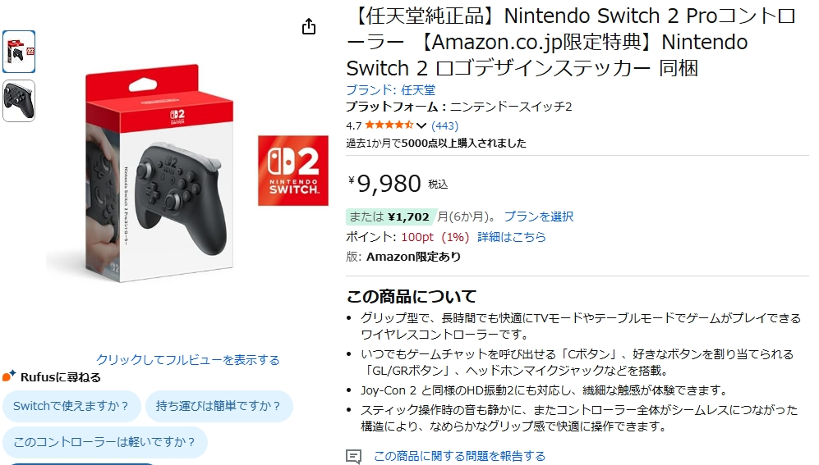Ask Rufus 'Switchで使えますか？'
Screen dimensions: 819x465
coord(71,406)
